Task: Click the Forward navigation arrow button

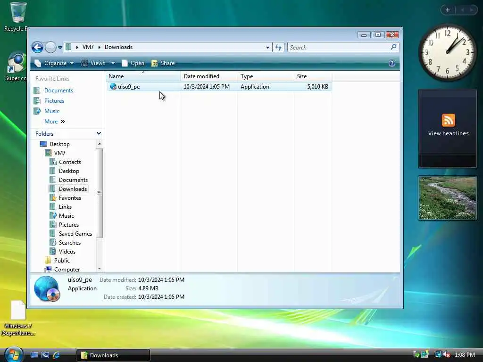Action: pyautogui.click(x=50, y=48)
